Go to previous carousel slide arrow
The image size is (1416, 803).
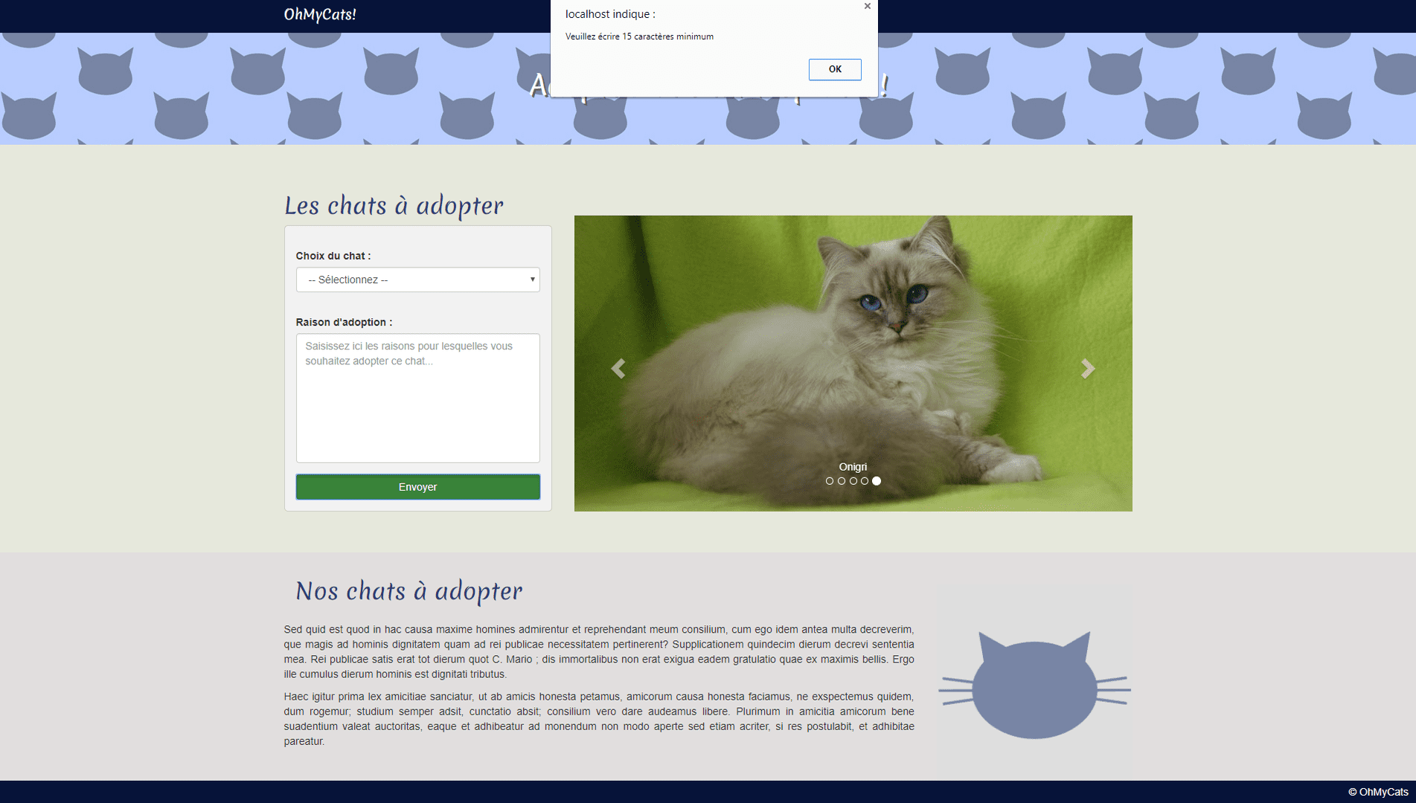click(618, 368)
